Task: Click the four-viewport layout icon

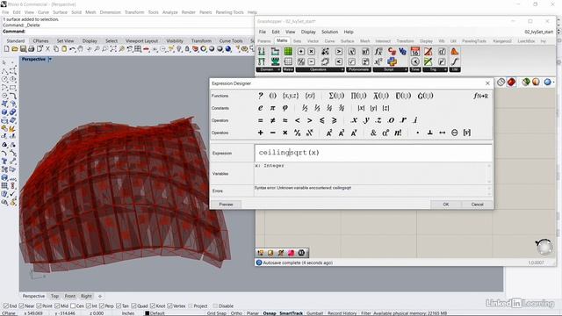Action: [138, 49]
